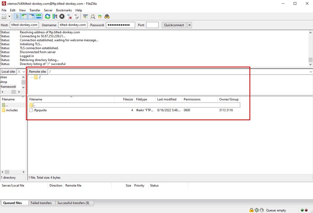Click the red activity indicator
This screenshot has width=313, height=213.
click(306, 210)
